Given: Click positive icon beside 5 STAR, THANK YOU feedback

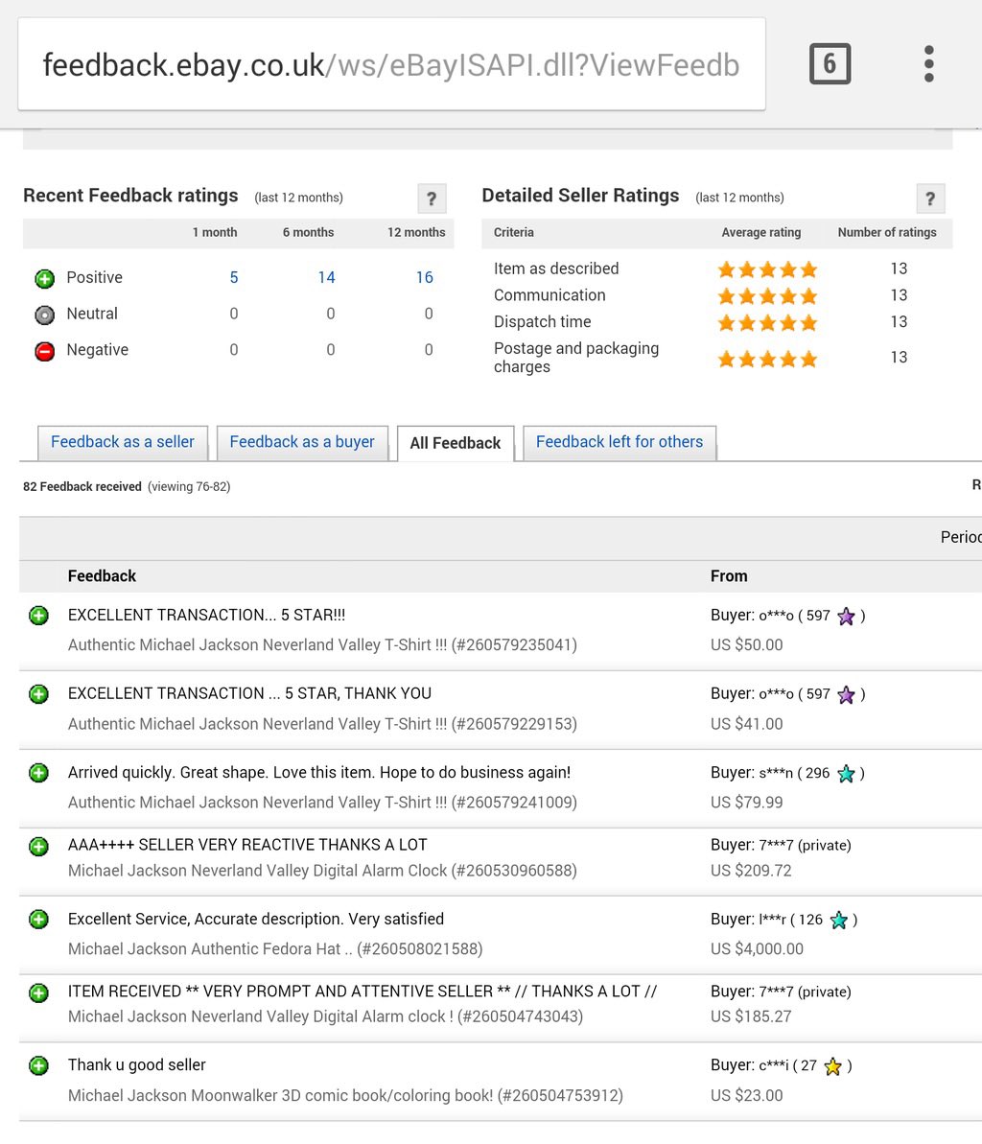Looking at the screenshot, I should (x=38, y=694).
